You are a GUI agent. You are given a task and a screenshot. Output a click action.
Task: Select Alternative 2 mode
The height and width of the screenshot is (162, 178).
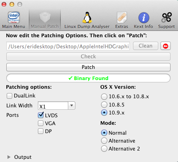coord(104,149)
